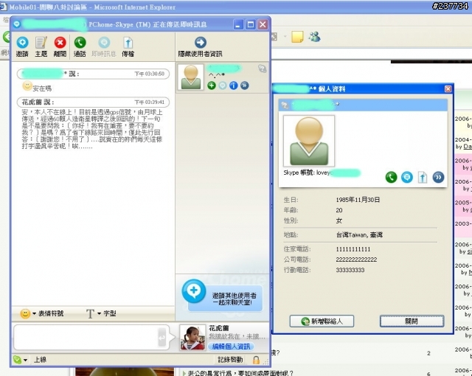Click green call icon in profile window
This screenshot has height=376, width=472.
coord(391,177)
